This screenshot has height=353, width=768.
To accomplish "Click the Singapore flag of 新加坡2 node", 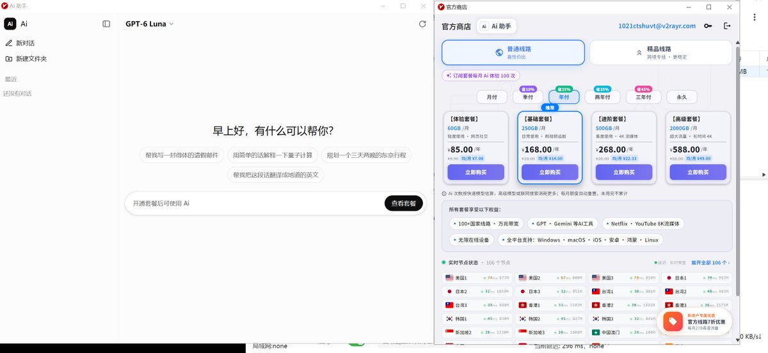I will pyautogui.click(x=449, y=333).
